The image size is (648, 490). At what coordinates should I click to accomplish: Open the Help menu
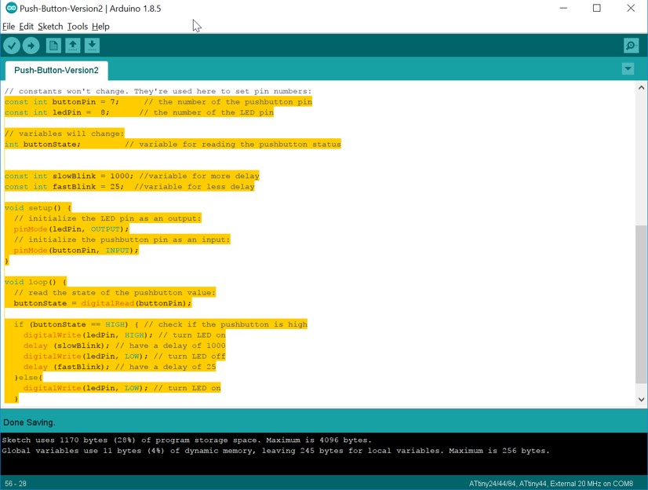click(x=101, y=27)
